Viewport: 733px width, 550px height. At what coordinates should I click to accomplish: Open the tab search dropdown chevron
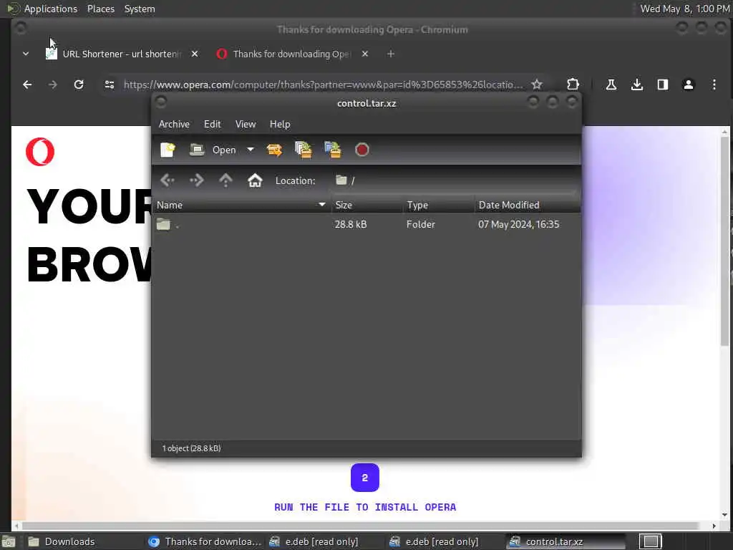26,54
